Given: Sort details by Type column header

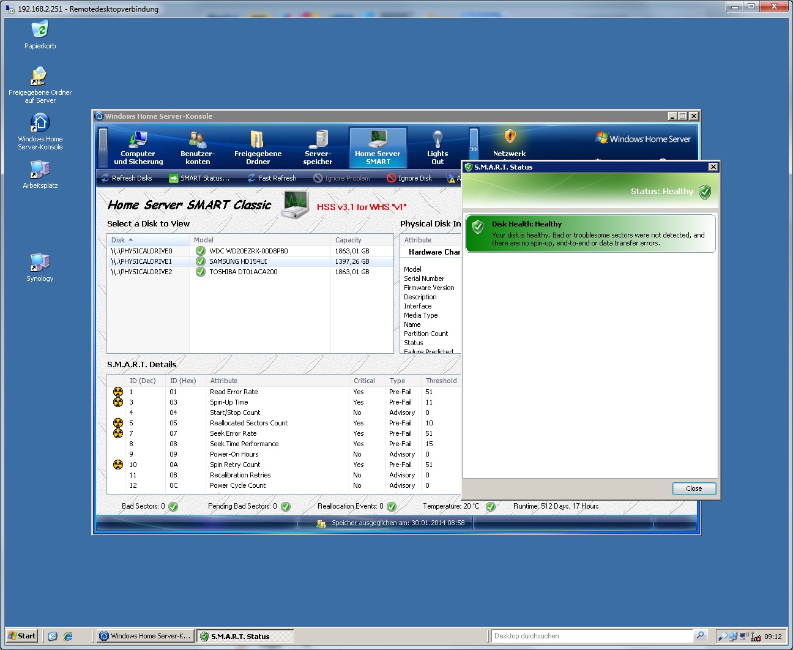Looking at the screenshot, I should click(404, 381).
